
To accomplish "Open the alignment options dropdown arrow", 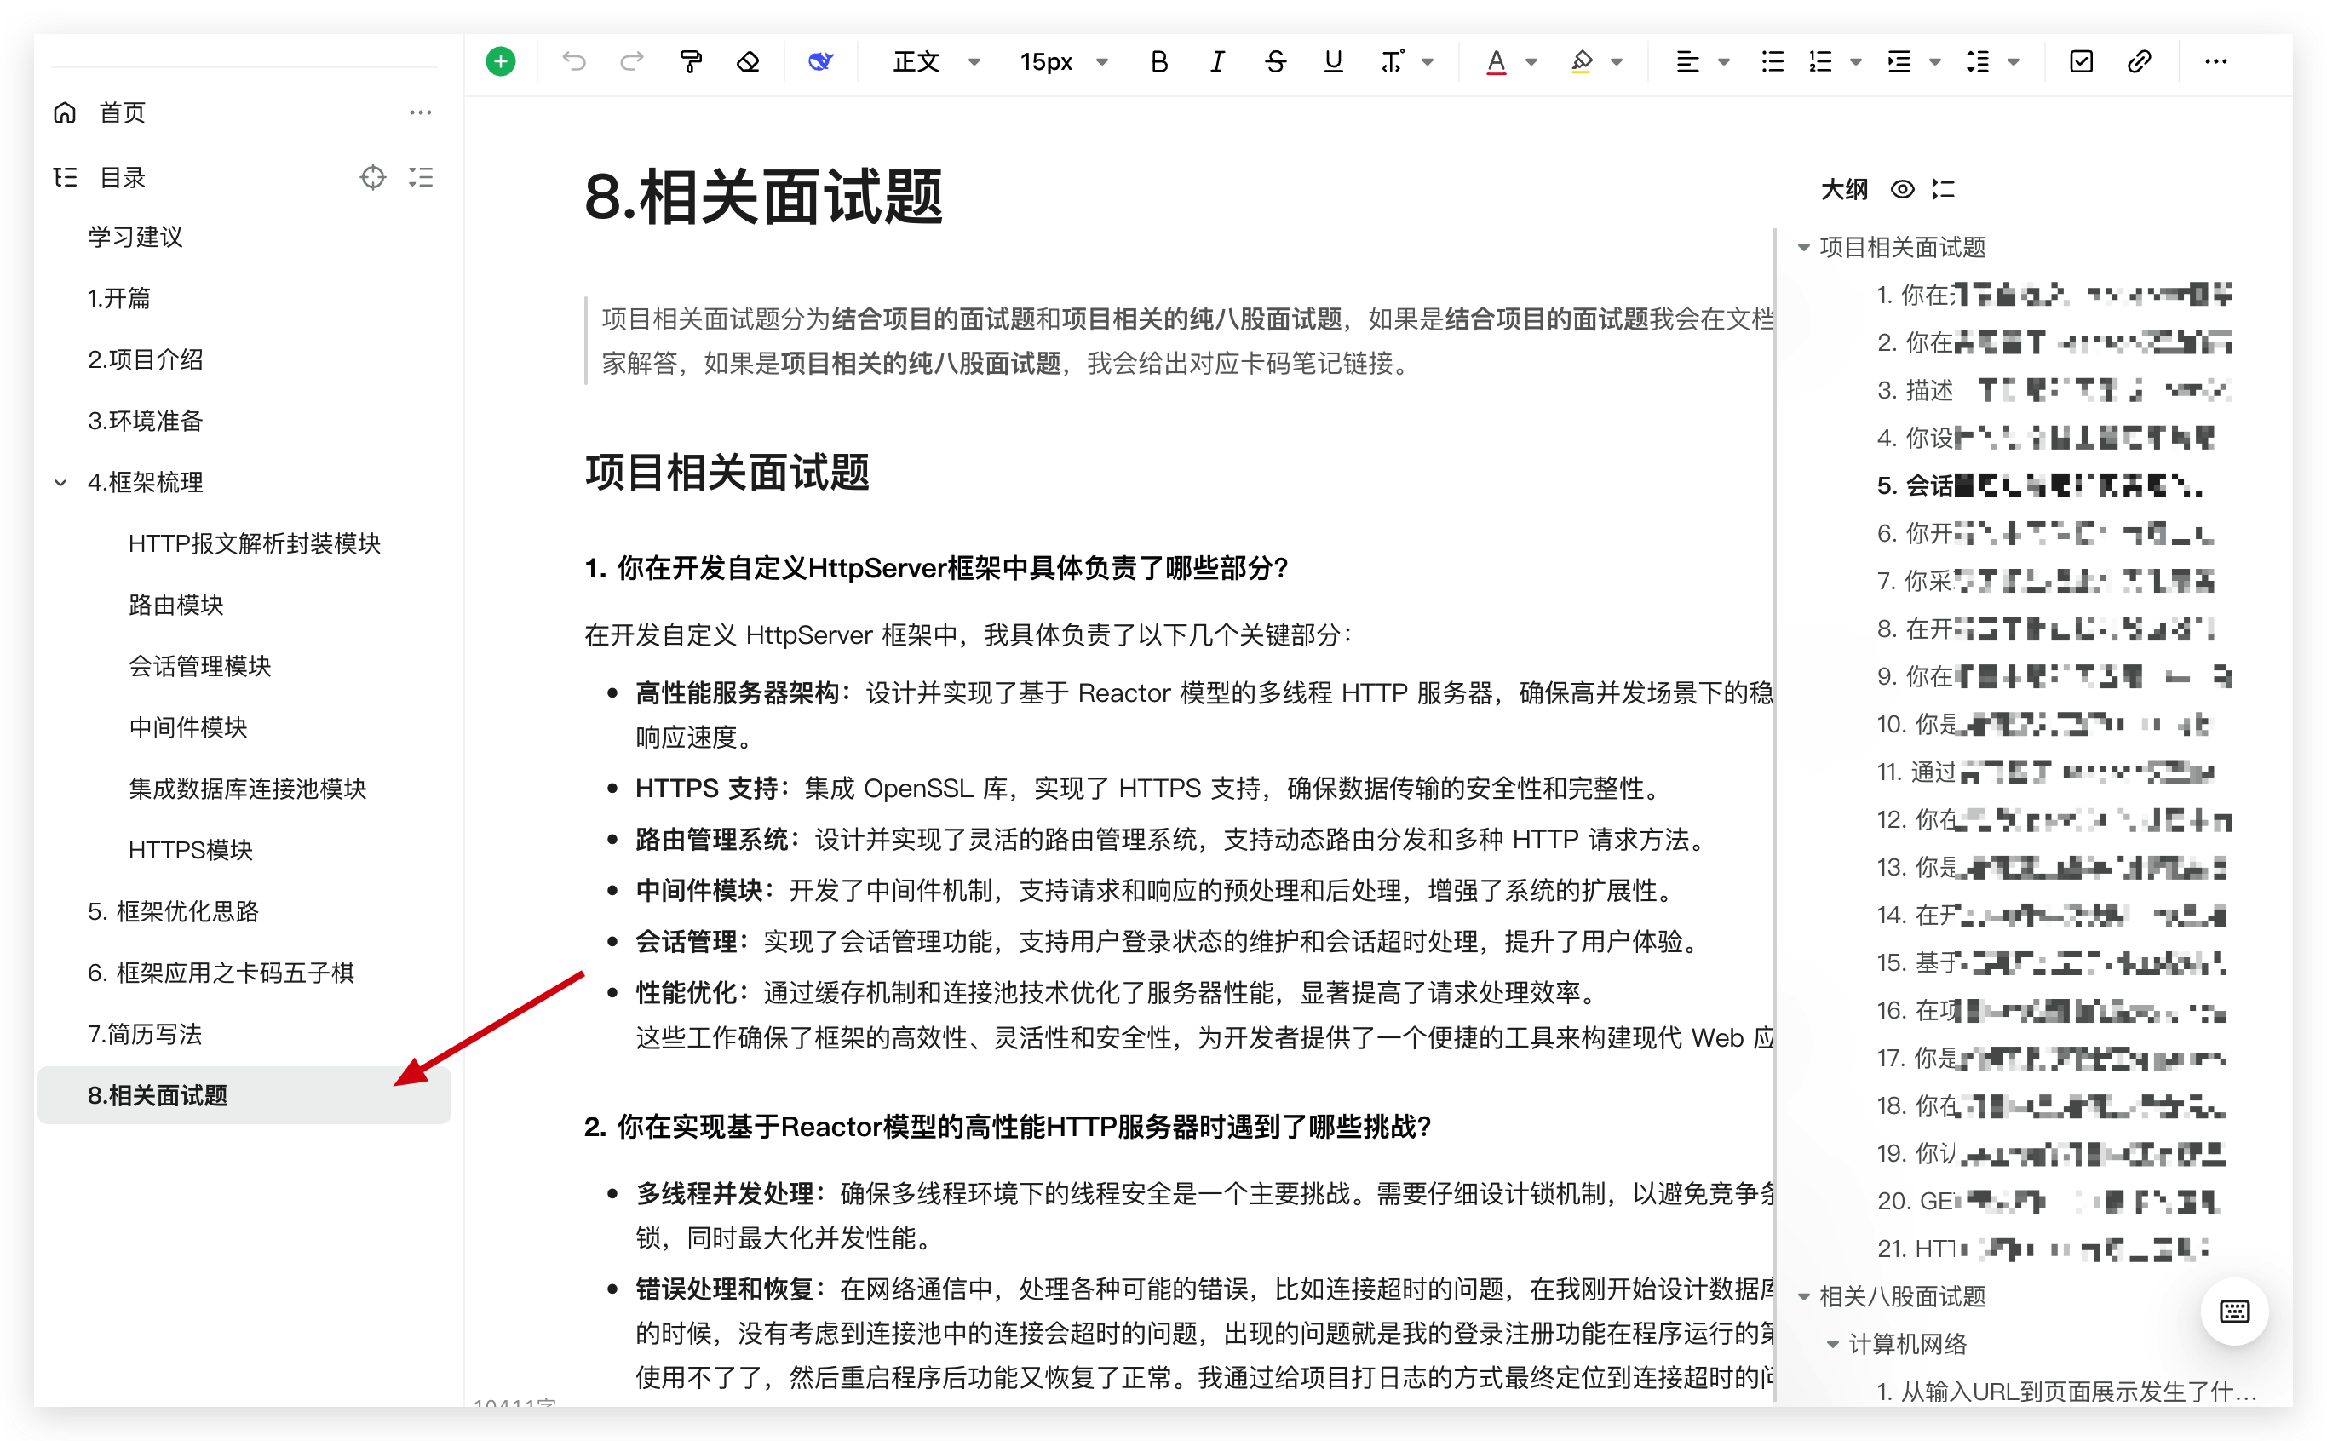I will click(1723, 63).
